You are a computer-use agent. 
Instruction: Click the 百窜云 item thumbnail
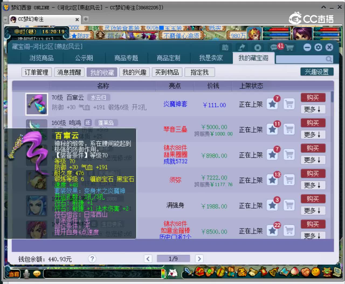[37, 104]
